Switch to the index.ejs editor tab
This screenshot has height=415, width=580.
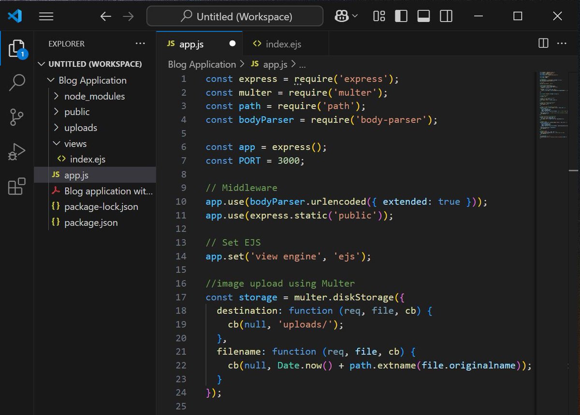pyautogui.click(x=286, y=44)
